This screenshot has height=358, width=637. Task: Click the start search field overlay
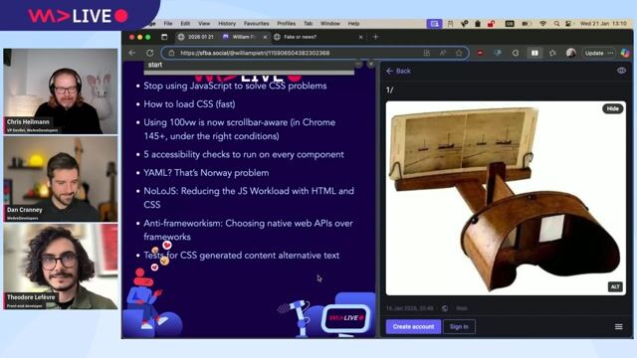[x=249, y=65]
